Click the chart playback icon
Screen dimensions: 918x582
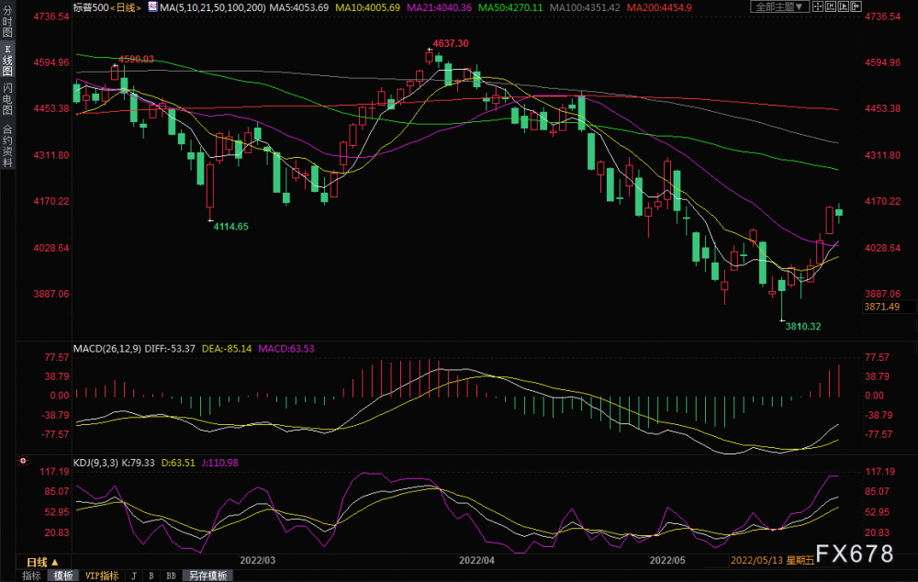pos(843,6)
